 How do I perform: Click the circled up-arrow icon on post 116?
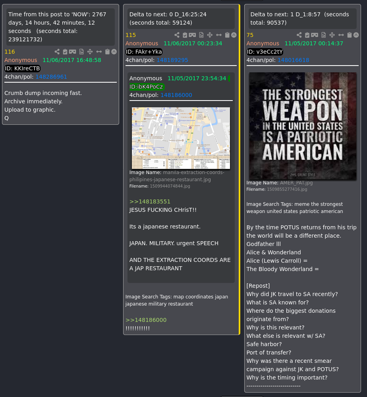[114, 52]
